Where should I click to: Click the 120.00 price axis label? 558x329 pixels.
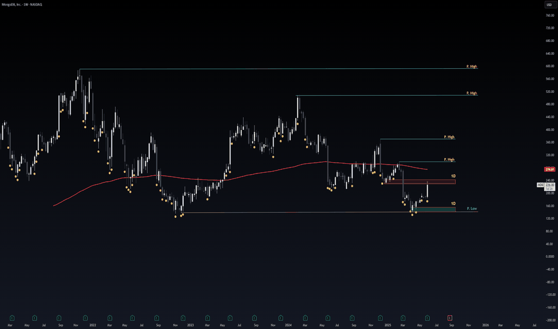pyautogui.click(x=550, y=218)
